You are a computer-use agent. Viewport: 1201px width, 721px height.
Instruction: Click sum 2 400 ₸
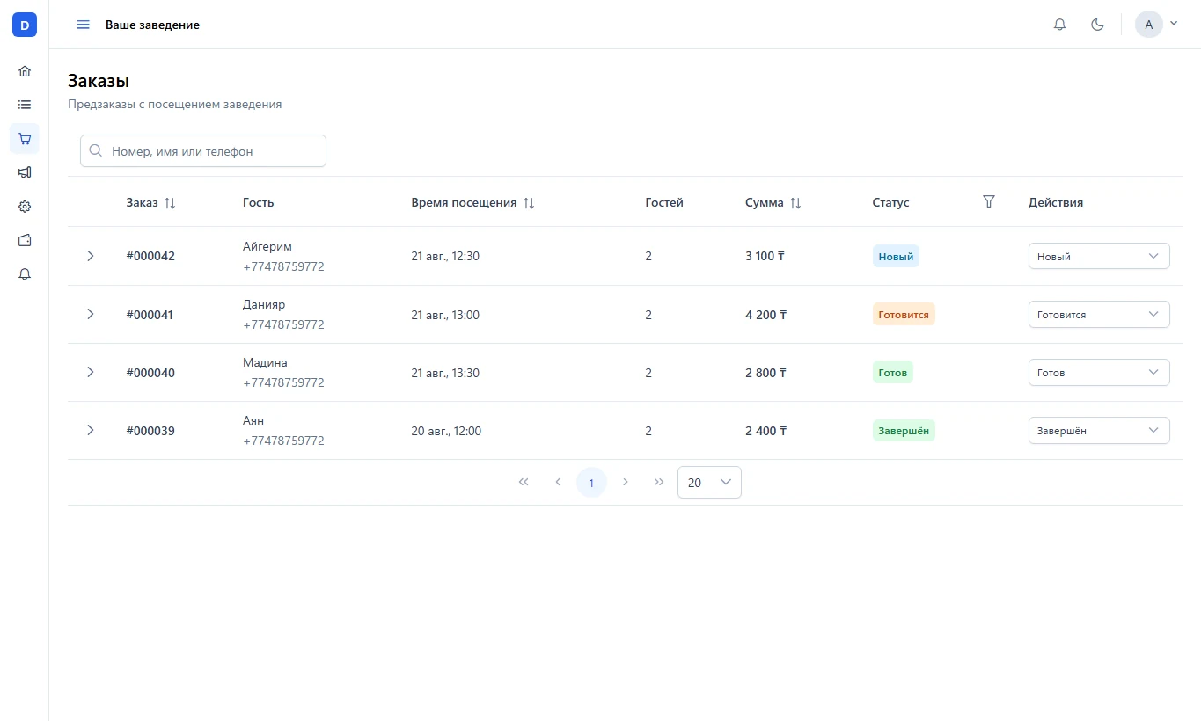pyautogui.click(x=765, y=431)
